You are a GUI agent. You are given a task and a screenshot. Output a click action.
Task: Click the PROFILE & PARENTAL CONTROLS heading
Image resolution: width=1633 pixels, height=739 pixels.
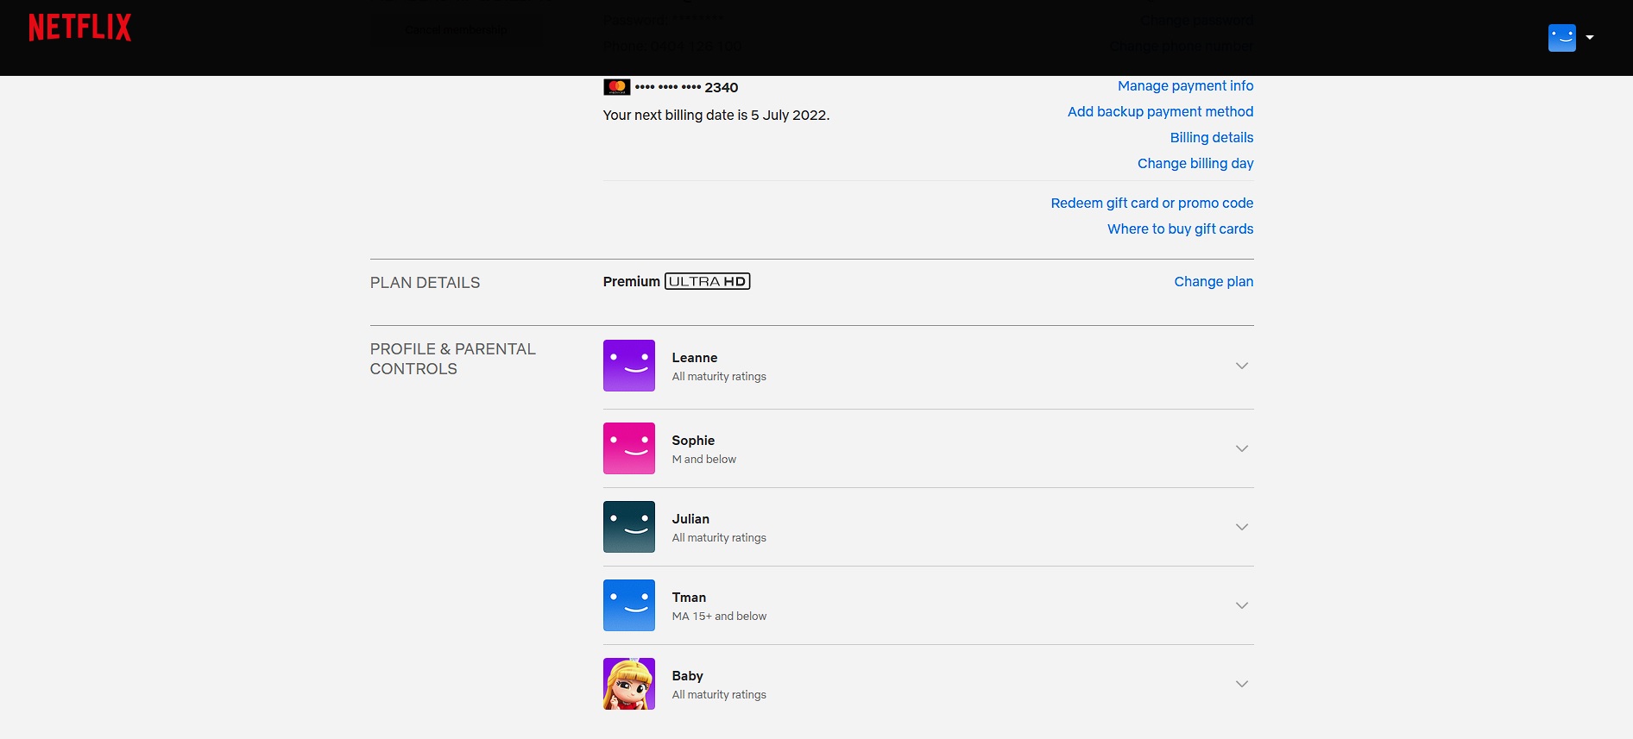point(453,360)
